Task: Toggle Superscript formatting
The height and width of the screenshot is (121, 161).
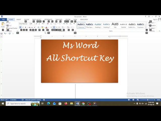Action: coord(35,27)
